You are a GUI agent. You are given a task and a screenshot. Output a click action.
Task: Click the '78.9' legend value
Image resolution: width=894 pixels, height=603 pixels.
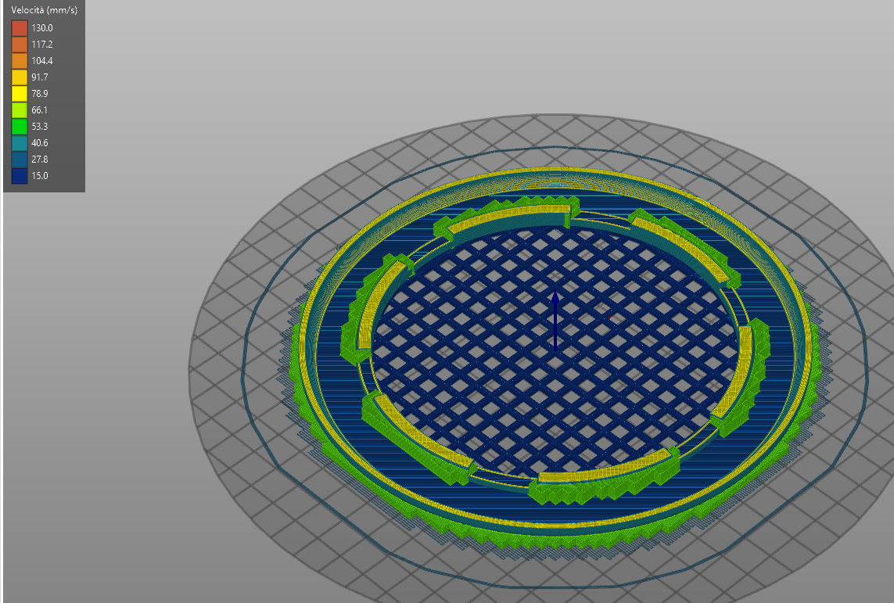point(40,94)
